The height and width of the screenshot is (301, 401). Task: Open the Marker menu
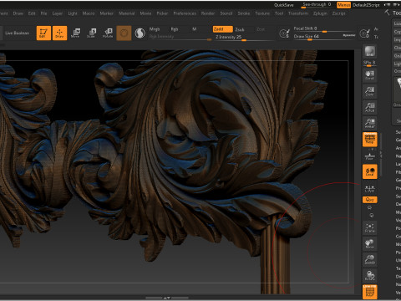click(107, 13)
